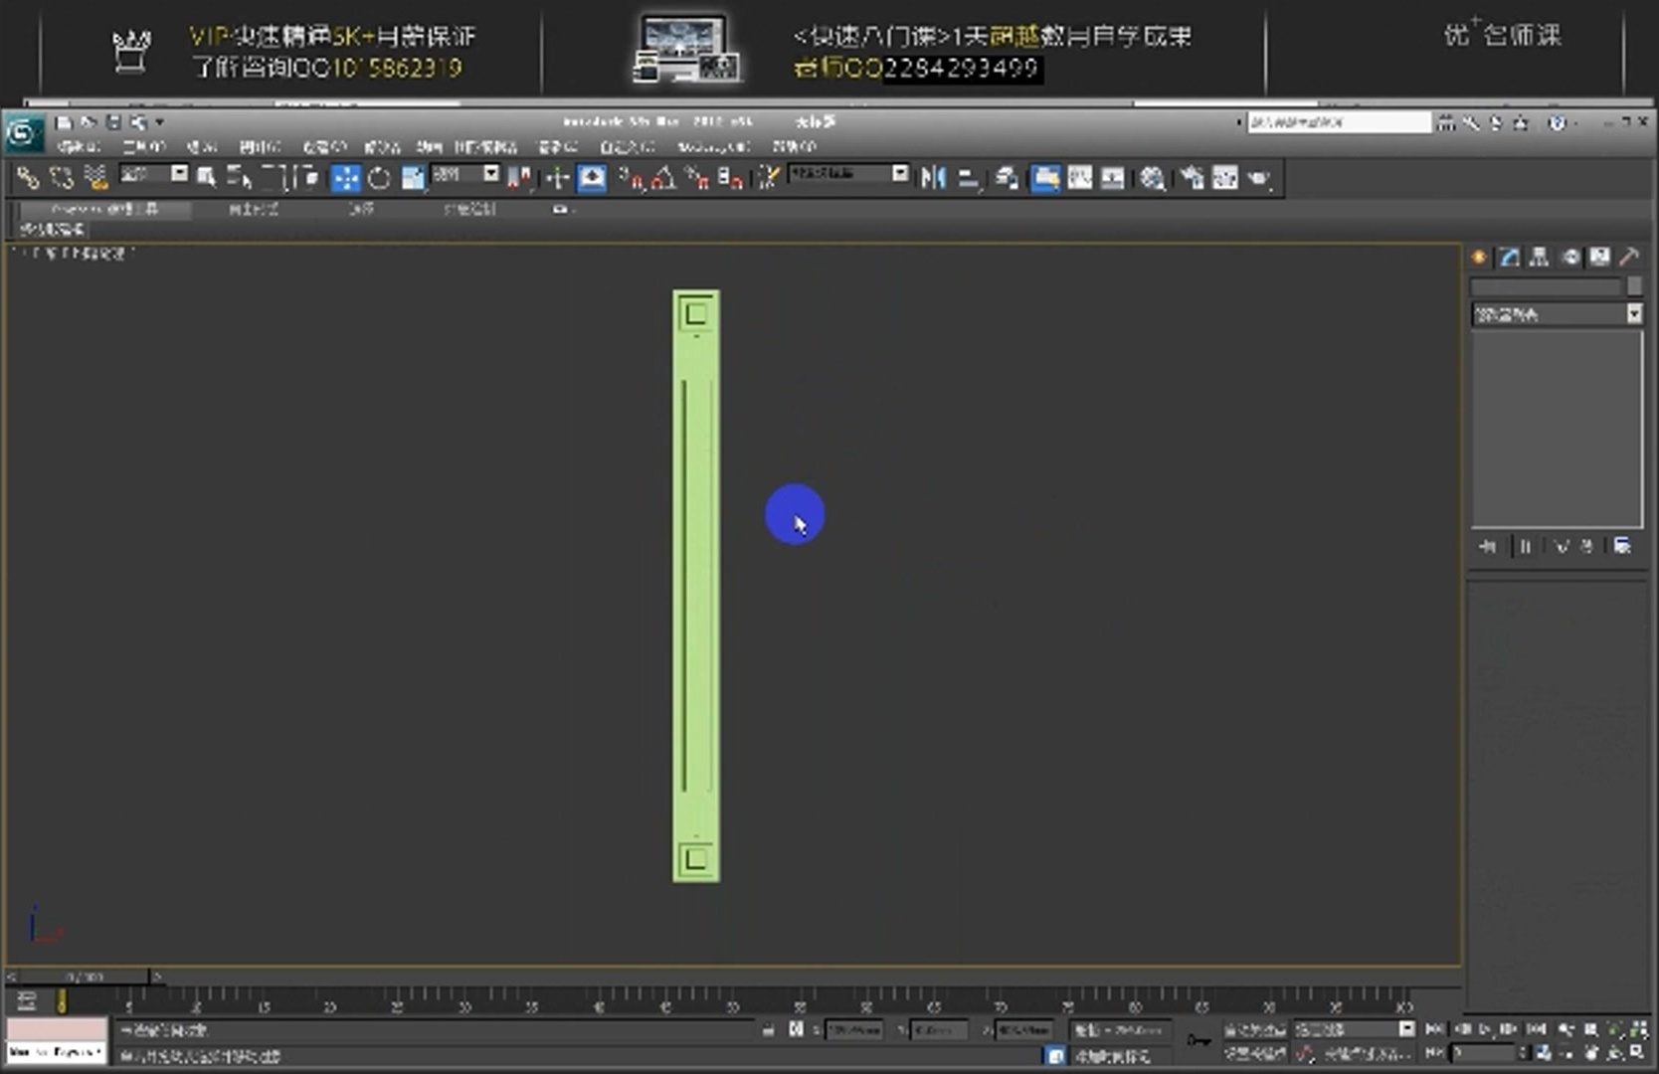Open the reference coordinate system dropdown
Image resolution: width=1659 pixels, height=1074 pixels.
[x=465, y=174]
